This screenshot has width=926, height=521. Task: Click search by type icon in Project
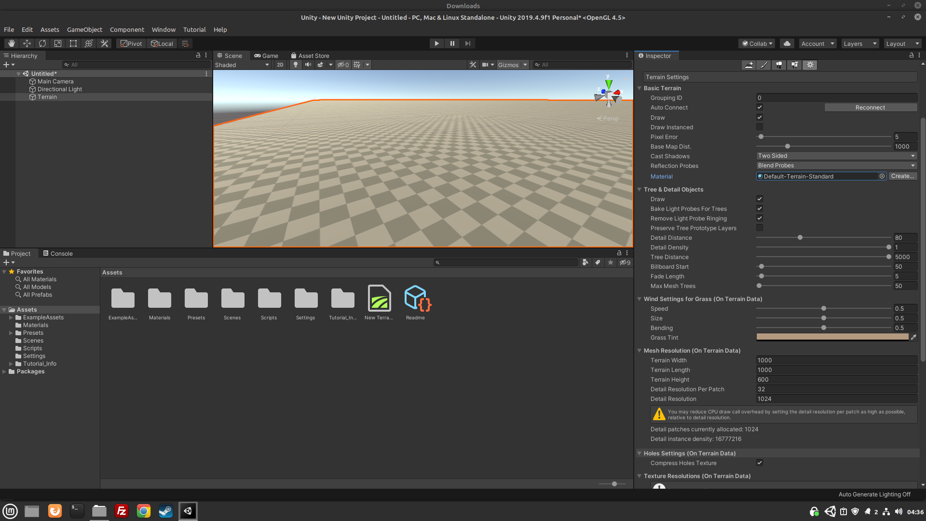[586, 262]
